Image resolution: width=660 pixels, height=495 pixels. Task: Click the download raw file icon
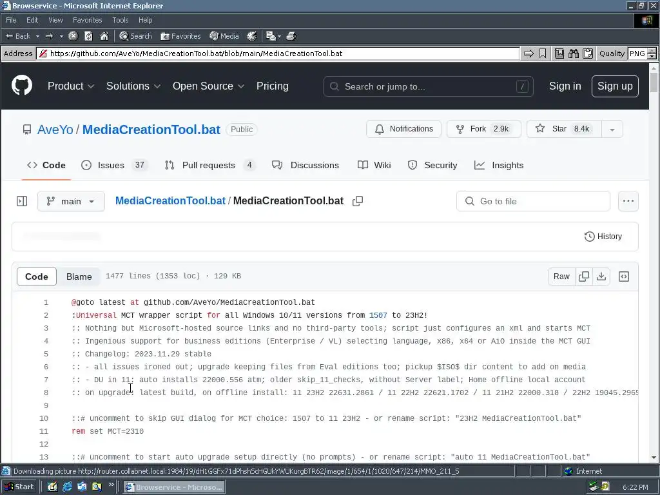click(x=601, y=277)
